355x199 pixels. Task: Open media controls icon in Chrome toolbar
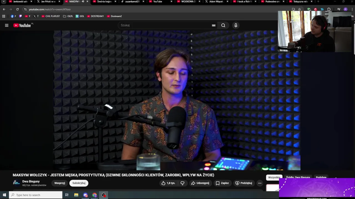pyautogui.click(x=339, y=9)
